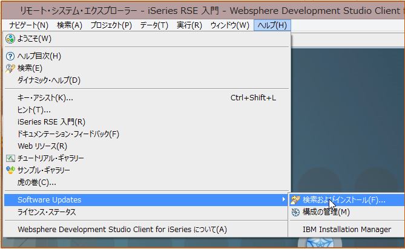The image size is (405, 249).
Task: Click the 検索およびインストール icon in submenu
Action: tap(295, 200)
